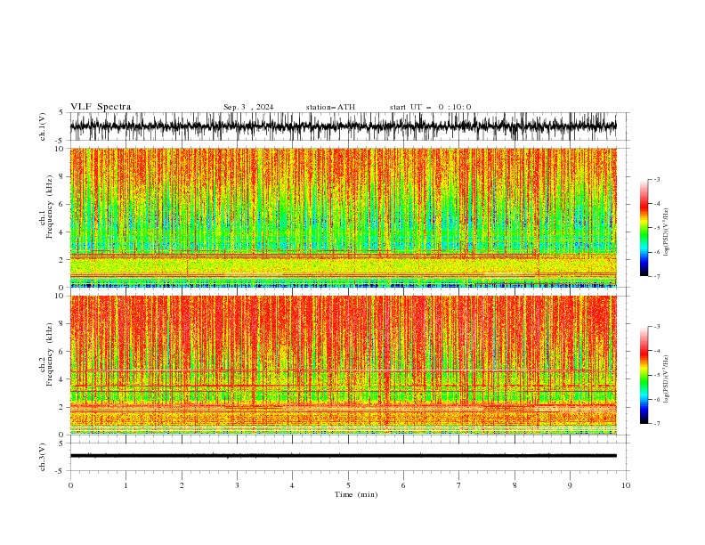
Task: Click the time axis tick label "9"
Action: 570,485
